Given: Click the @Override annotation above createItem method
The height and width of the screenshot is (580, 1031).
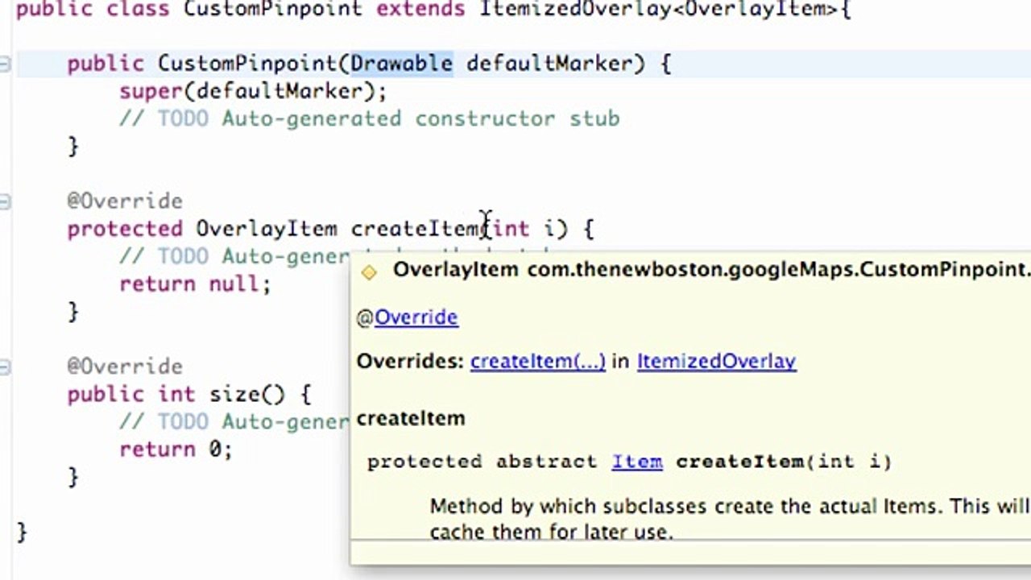Looking at the screenshot, I should [x=125, y=201].
